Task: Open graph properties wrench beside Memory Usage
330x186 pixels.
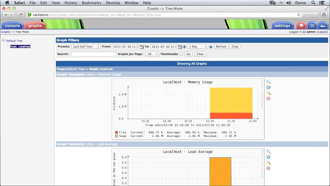Action: pos(269,93)
